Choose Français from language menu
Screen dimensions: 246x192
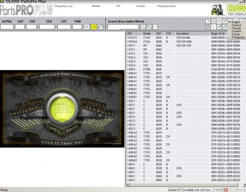236,28
